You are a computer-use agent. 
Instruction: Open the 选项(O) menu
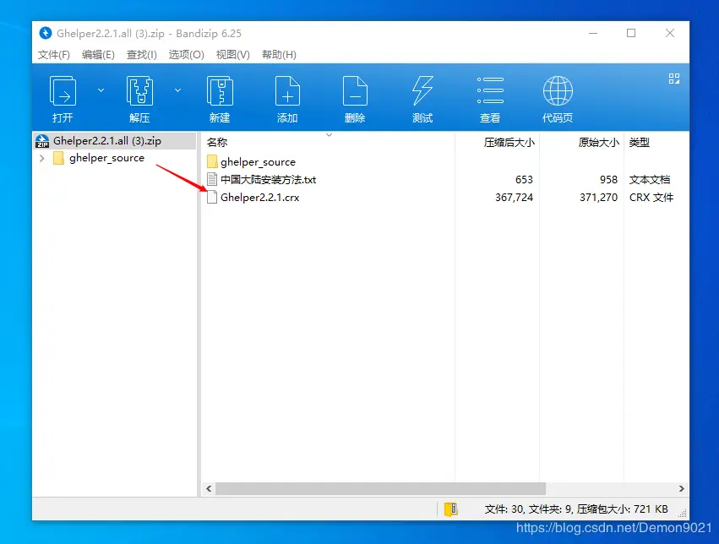(186, 55)
